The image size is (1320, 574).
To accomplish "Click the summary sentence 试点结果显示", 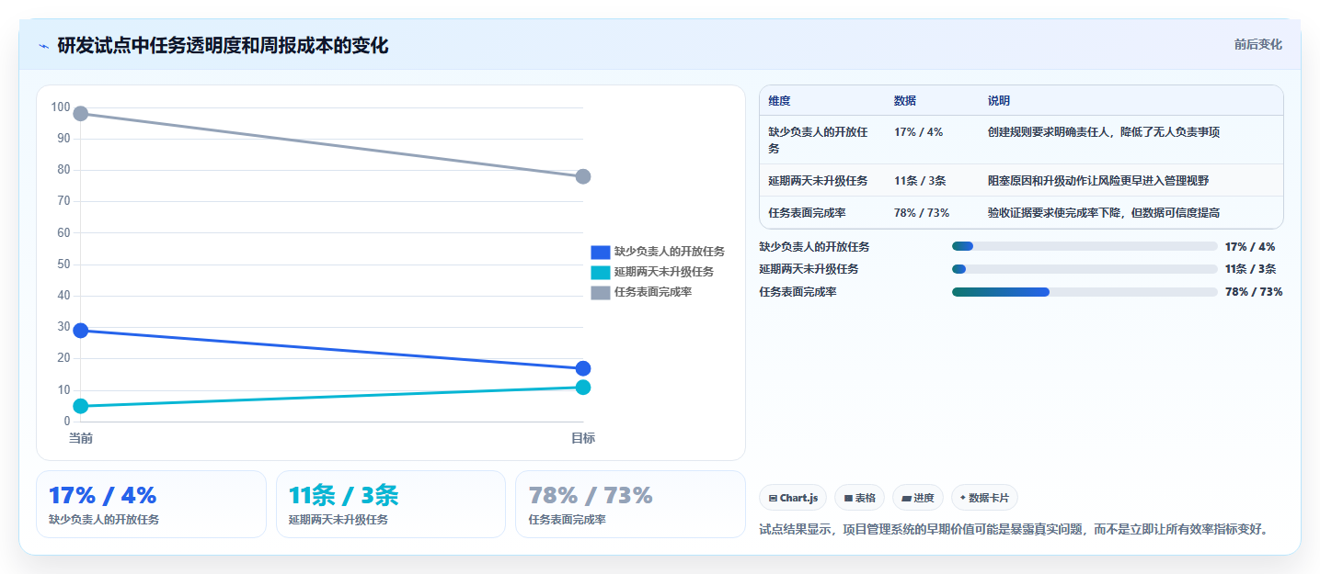I will [x=1014, y=529].
